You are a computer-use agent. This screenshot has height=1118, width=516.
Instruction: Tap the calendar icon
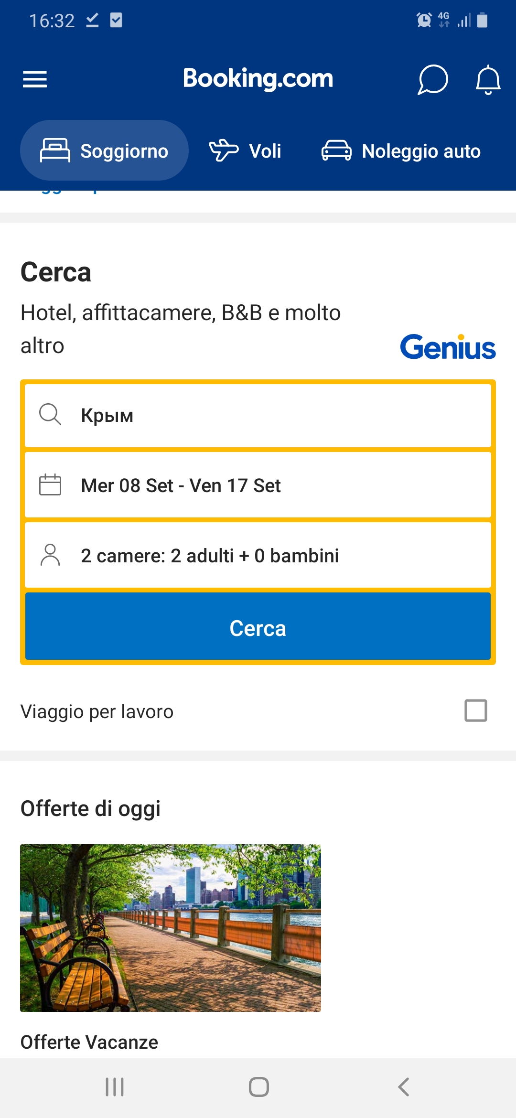click(50, 484)
